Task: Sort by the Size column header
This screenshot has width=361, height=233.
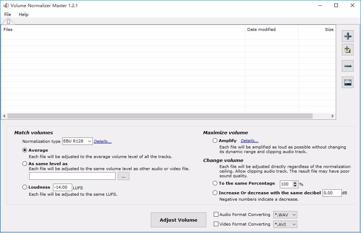Action: 317,29
